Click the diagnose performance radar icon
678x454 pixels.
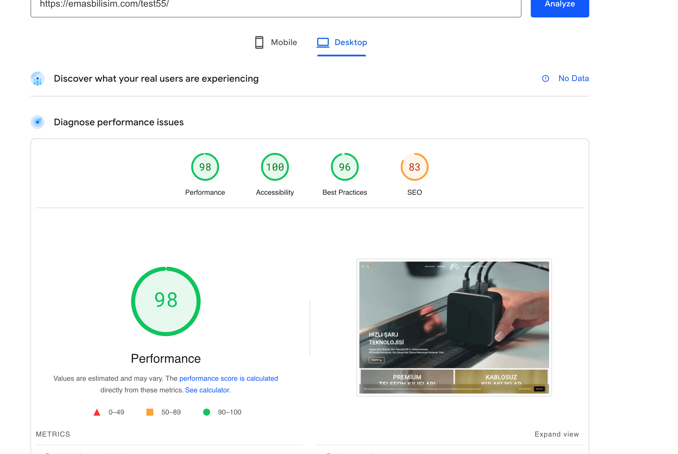point(38,122)
